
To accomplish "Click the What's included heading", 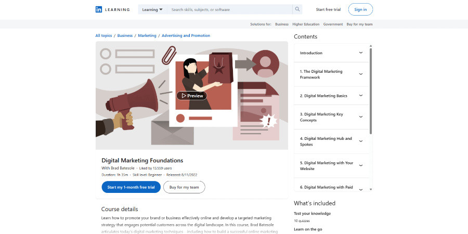I will [315, 203].
